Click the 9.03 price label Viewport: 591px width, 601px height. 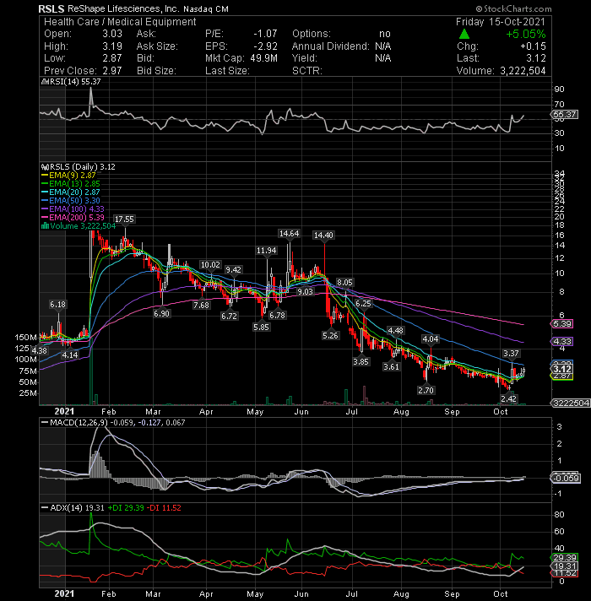(305, 292)
